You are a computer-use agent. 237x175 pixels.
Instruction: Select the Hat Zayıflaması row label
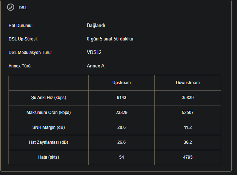point(49,142)
